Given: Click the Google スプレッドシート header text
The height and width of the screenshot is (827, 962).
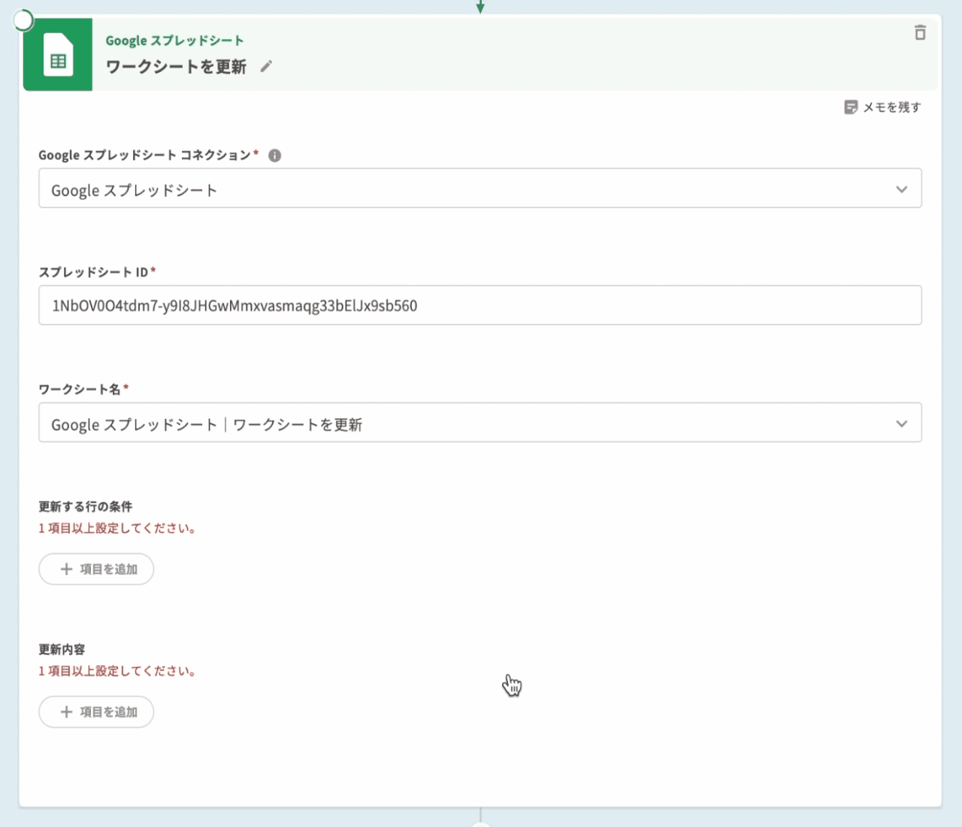Looking at the screenshot, I should (174, 41).
